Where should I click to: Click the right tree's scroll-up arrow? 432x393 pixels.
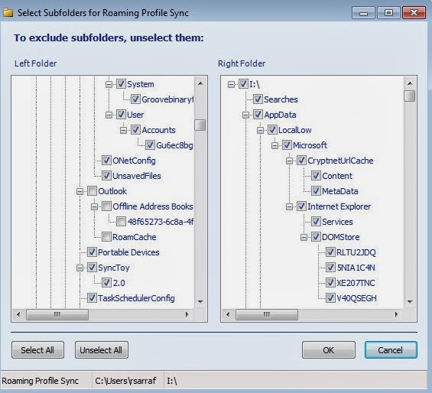(x=410, y=83)
